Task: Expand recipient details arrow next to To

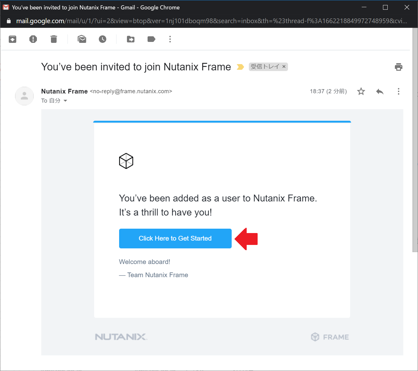Action: [65, 101]
